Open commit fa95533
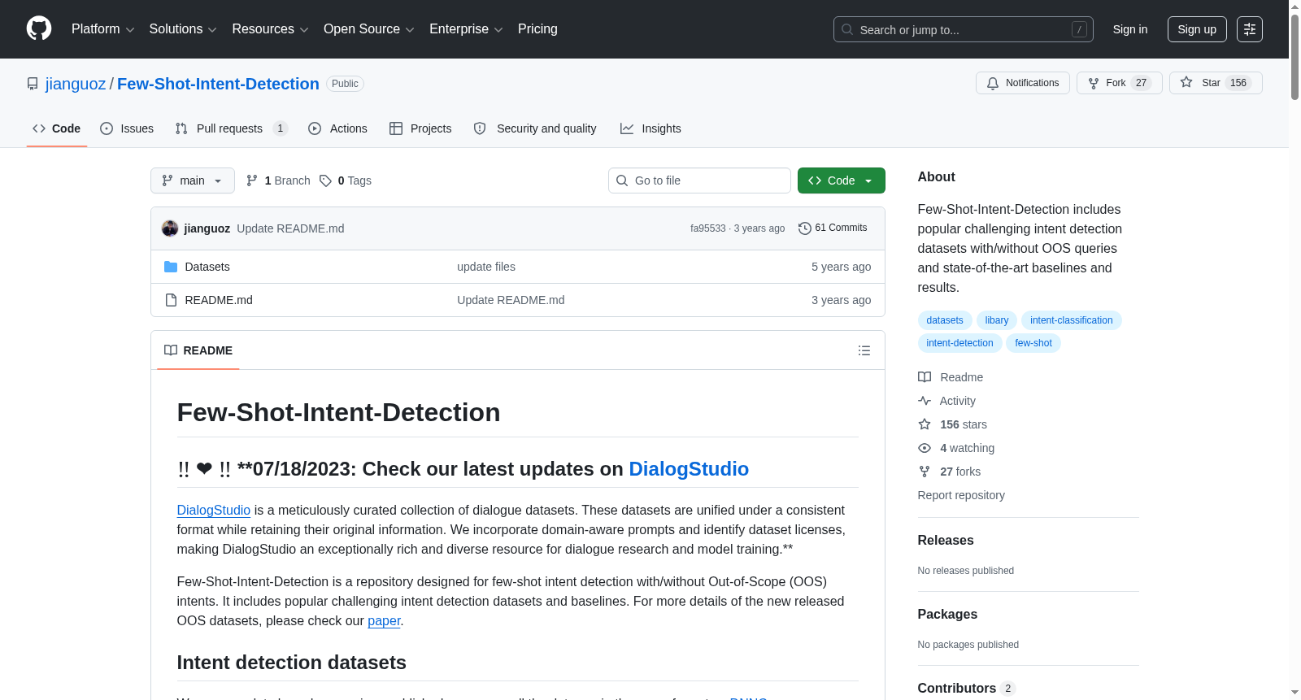The height and width of the screenshot is (700, 1301). pos(708,228)
